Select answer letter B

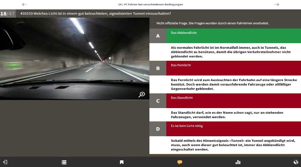[x=158, y=68]
